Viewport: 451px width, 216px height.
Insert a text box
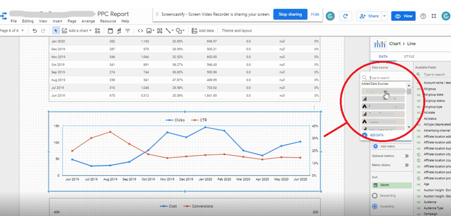coord(160,31)
